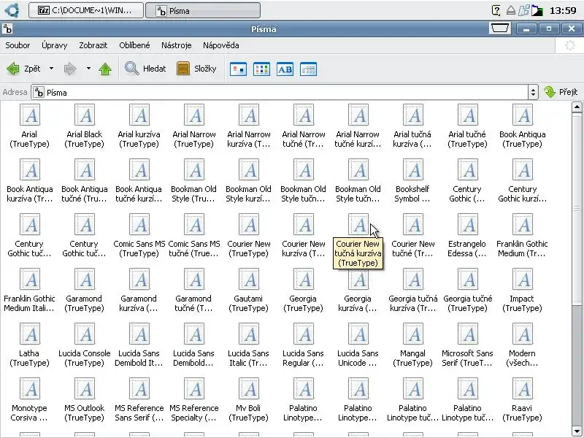Switch to list view icon
Viewport: 584px width, 438px height.
click(261, 69)
